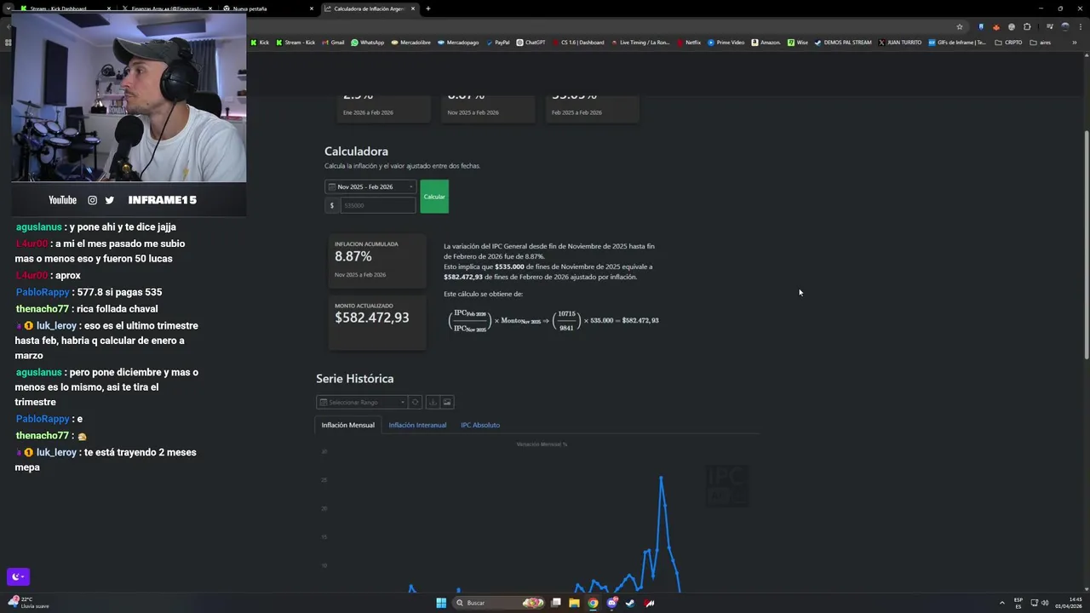Open the Mercadolibre bookmark

[x=410, y=42]
